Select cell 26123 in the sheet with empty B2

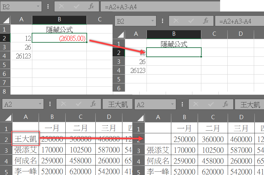[x=136, y=70]
